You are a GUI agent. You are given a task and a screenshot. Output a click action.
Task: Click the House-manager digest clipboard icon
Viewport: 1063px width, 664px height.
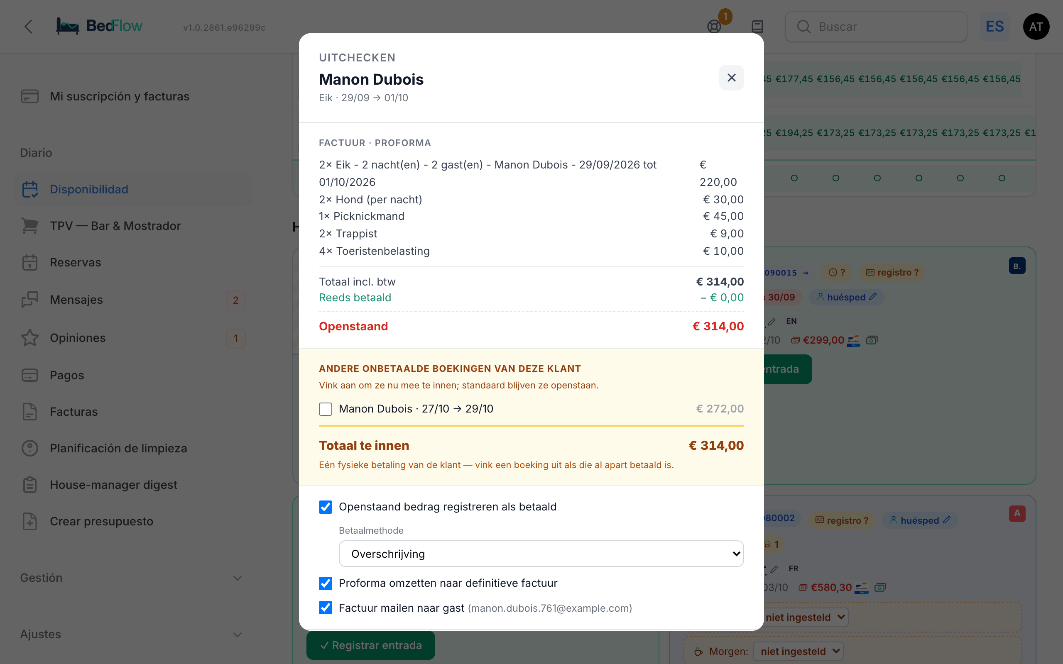[30, 484]
